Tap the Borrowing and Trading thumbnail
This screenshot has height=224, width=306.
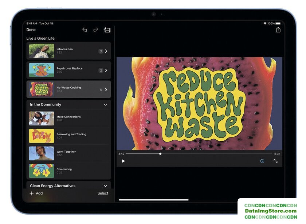42,136
